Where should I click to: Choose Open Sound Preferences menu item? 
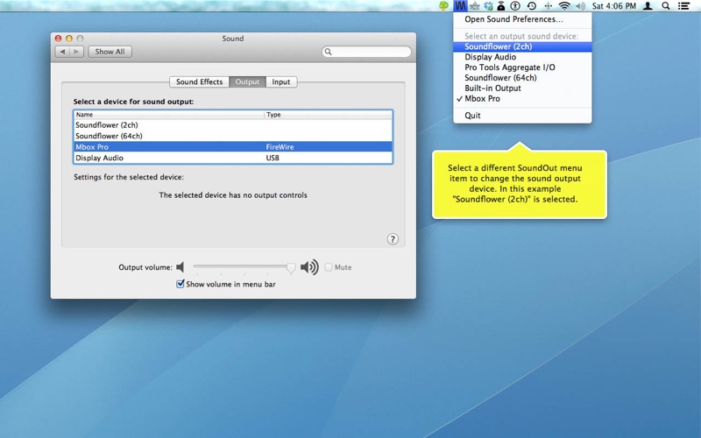[x=522, y=19]
